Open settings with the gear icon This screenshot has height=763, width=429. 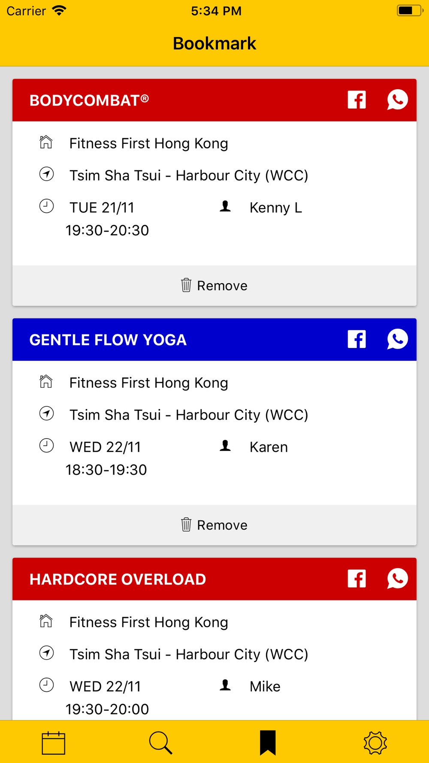pos(375,743)
